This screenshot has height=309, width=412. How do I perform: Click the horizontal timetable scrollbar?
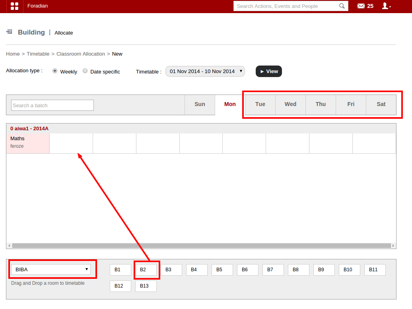pyautogui.click(x=199, y=246)
